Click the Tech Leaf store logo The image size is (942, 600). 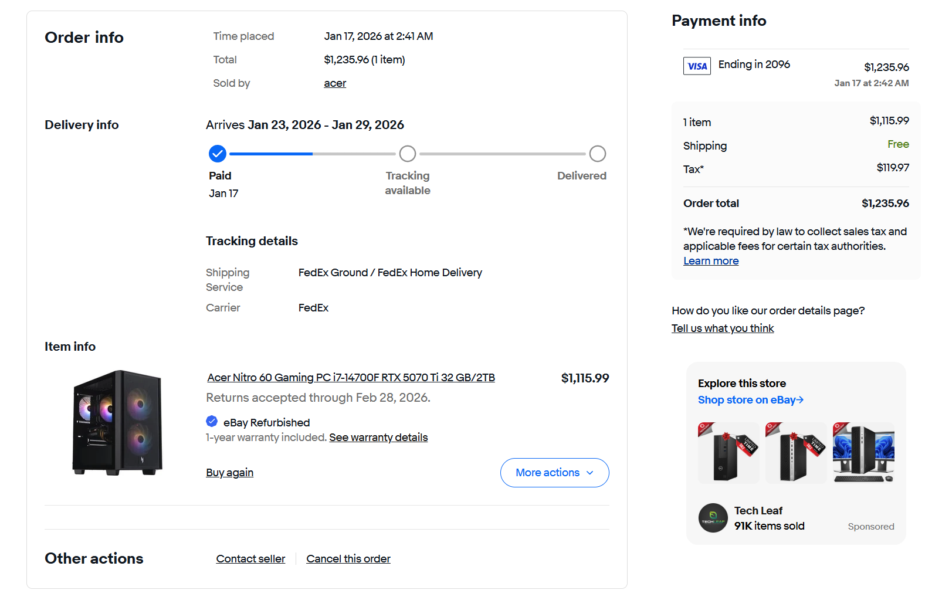click(713, 518)
